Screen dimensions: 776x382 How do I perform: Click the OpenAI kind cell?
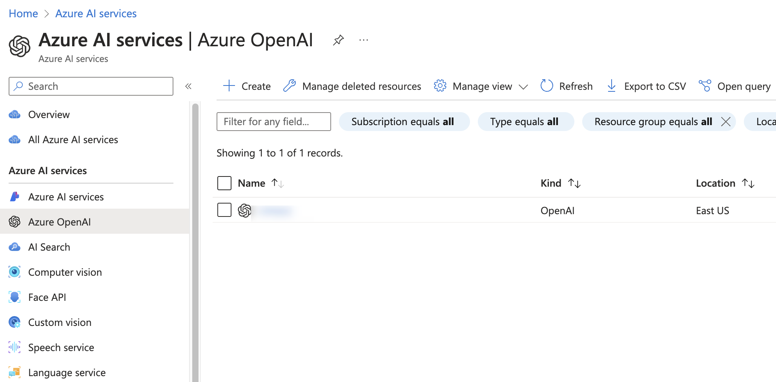[557, 211]
